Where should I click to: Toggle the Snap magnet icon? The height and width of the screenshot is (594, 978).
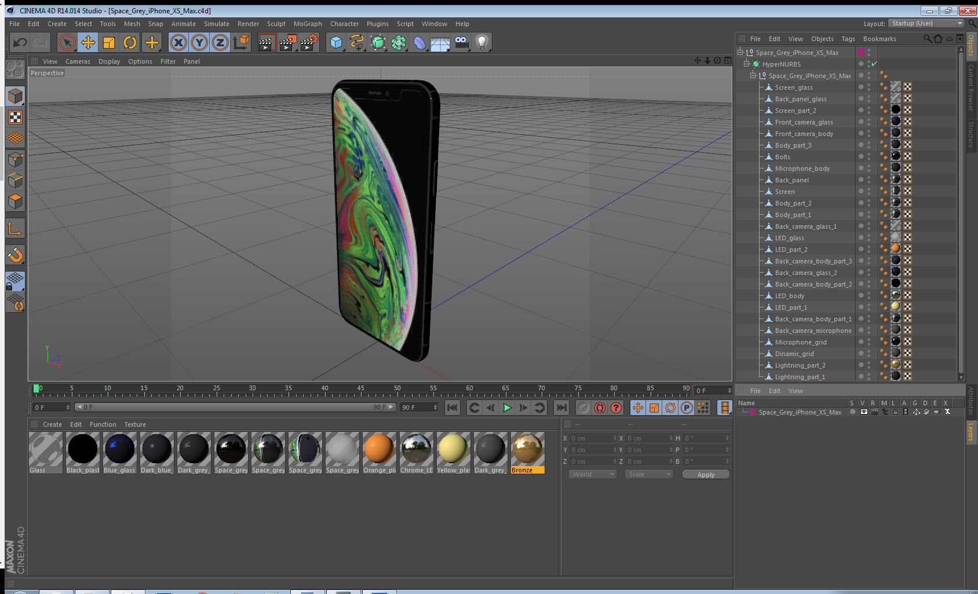pos(15,255)
